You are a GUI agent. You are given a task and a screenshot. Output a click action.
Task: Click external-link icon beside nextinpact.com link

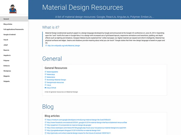pos(46,128)
